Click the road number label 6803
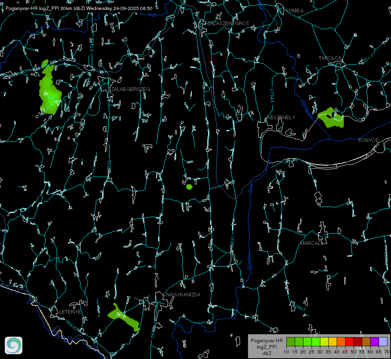Image resolution: width=391 pixels, height=359 pixels. (x=299, y=307)
